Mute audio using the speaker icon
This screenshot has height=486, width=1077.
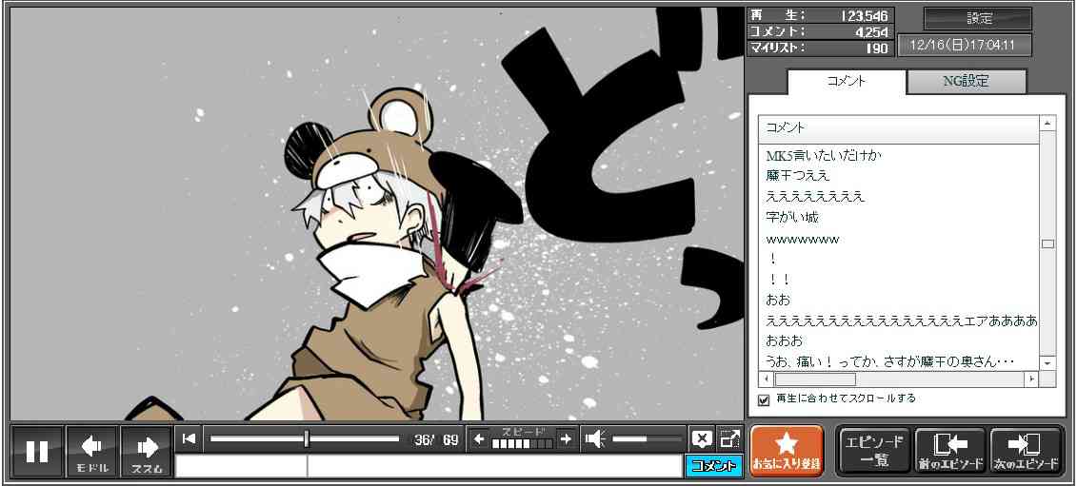pyautogui.click(x=595, y=438)
